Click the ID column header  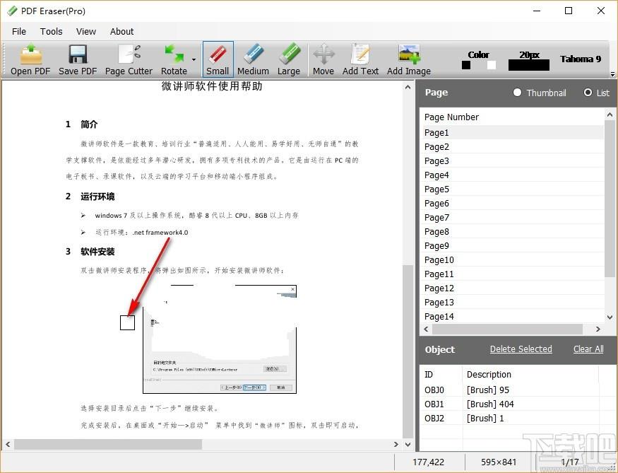tap(441, 375)
